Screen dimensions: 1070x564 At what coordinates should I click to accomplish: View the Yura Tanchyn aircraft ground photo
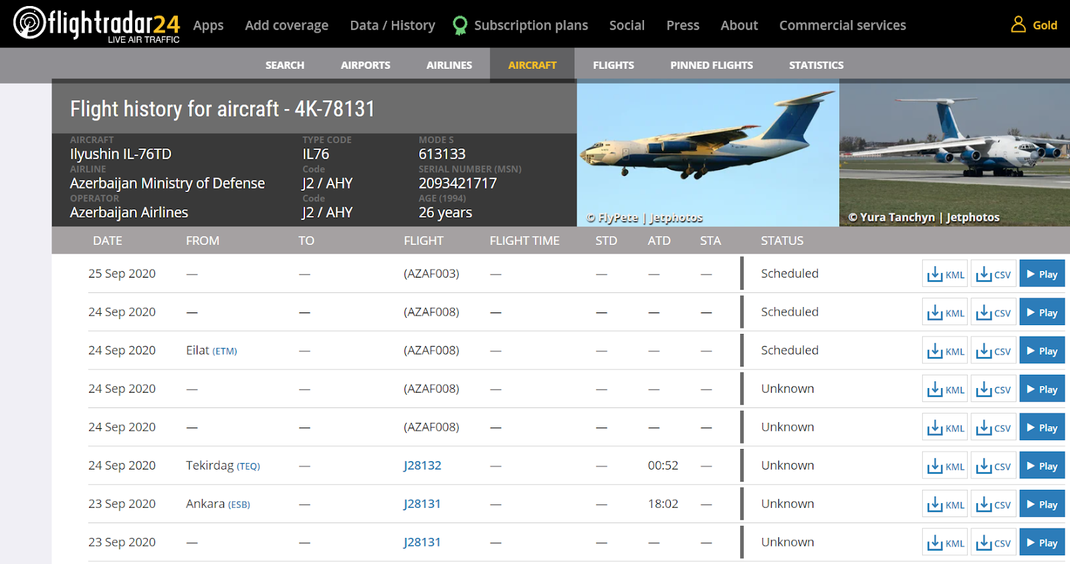tap(954, 155)
